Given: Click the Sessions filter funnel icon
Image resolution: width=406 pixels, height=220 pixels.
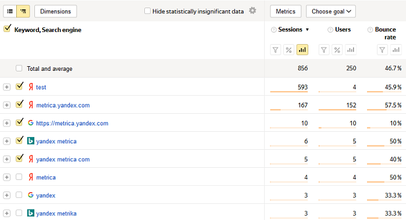Looking at the screenshot, I should tap(276, 50).
